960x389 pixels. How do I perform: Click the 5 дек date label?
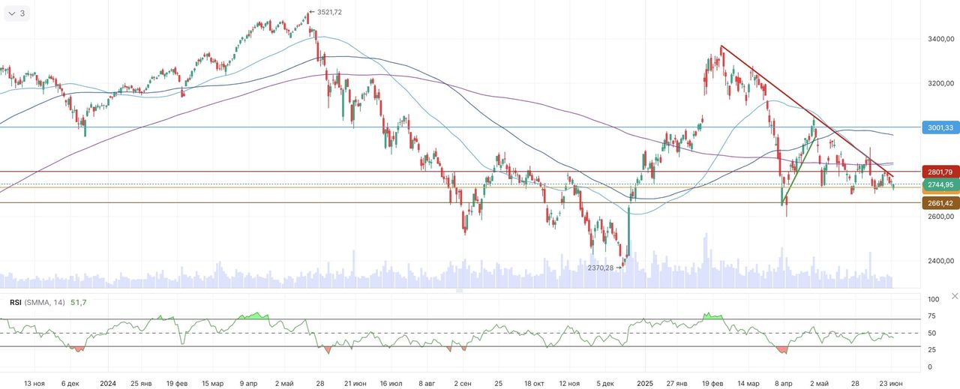(x=604, y=383)
